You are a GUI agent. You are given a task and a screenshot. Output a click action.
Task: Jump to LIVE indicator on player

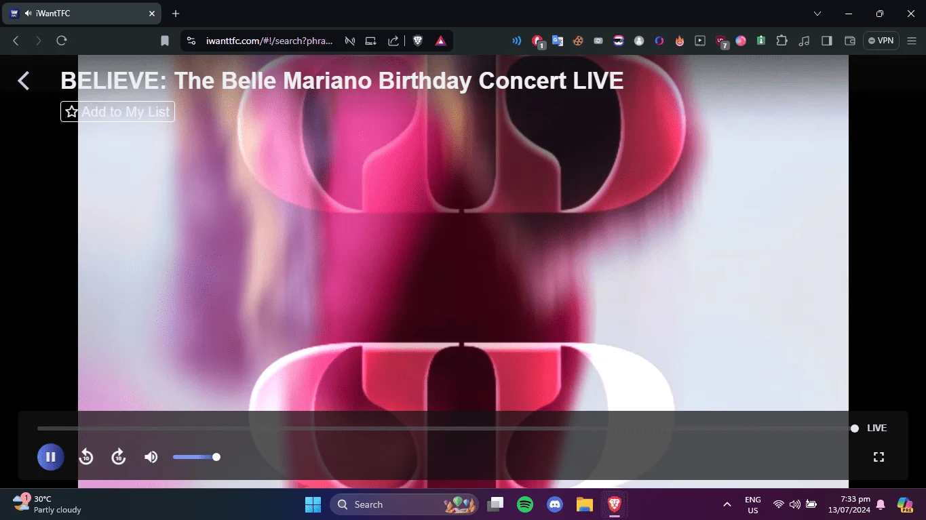pyautogui.click(x=876, y=428)
